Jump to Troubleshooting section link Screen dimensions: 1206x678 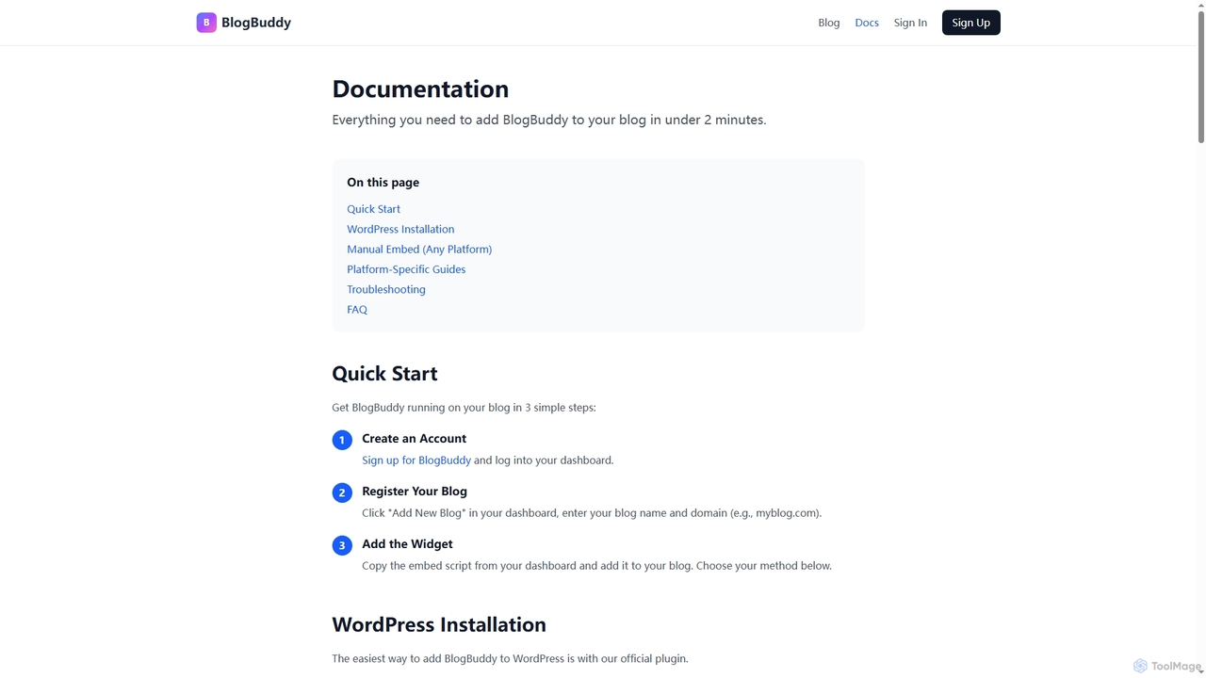[x=386, y=289]
